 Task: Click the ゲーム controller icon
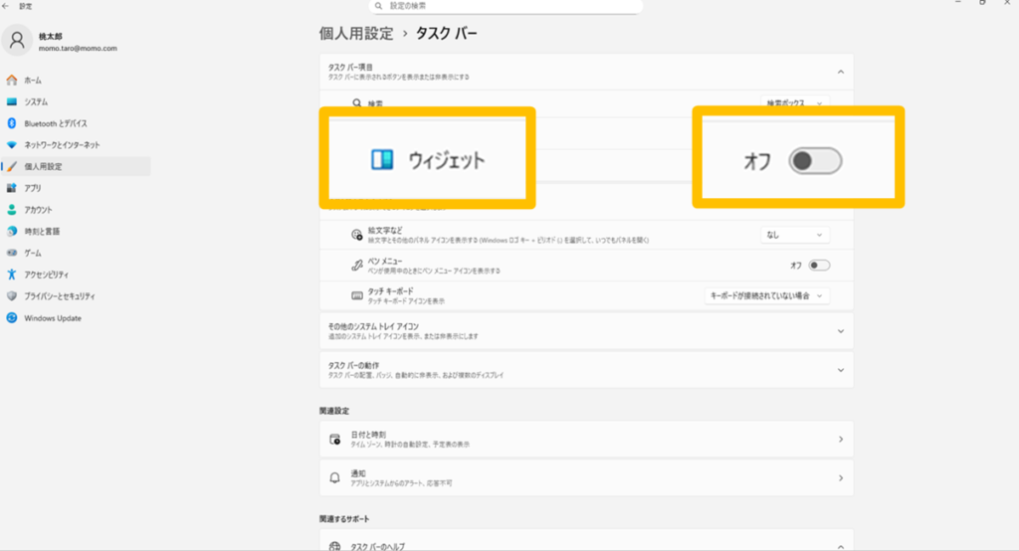[x=12, y=254]
